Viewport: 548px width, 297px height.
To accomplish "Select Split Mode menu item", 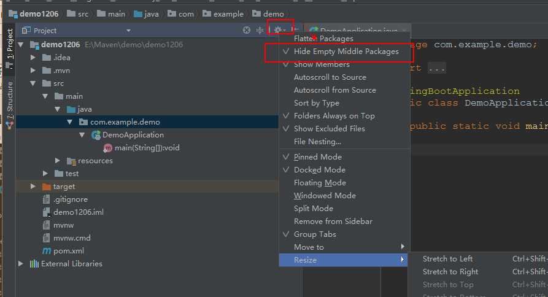I will 344,209.
